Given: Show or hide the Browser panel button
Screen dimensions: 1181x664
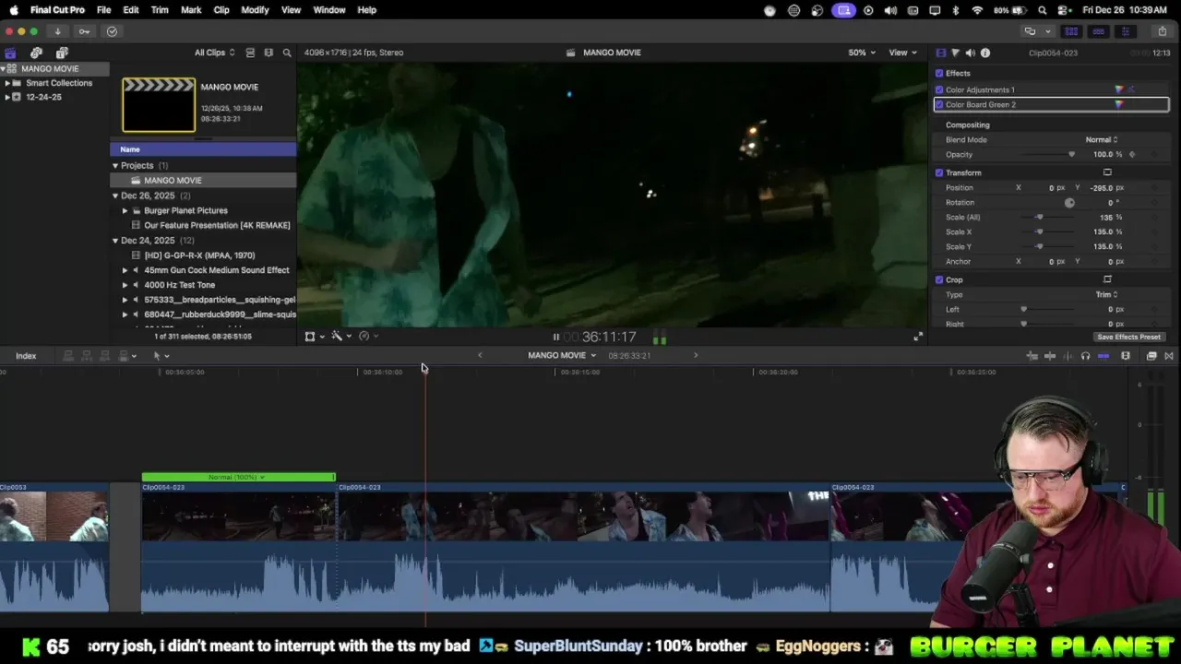Looking at the screenshot, I should 1071,31.
